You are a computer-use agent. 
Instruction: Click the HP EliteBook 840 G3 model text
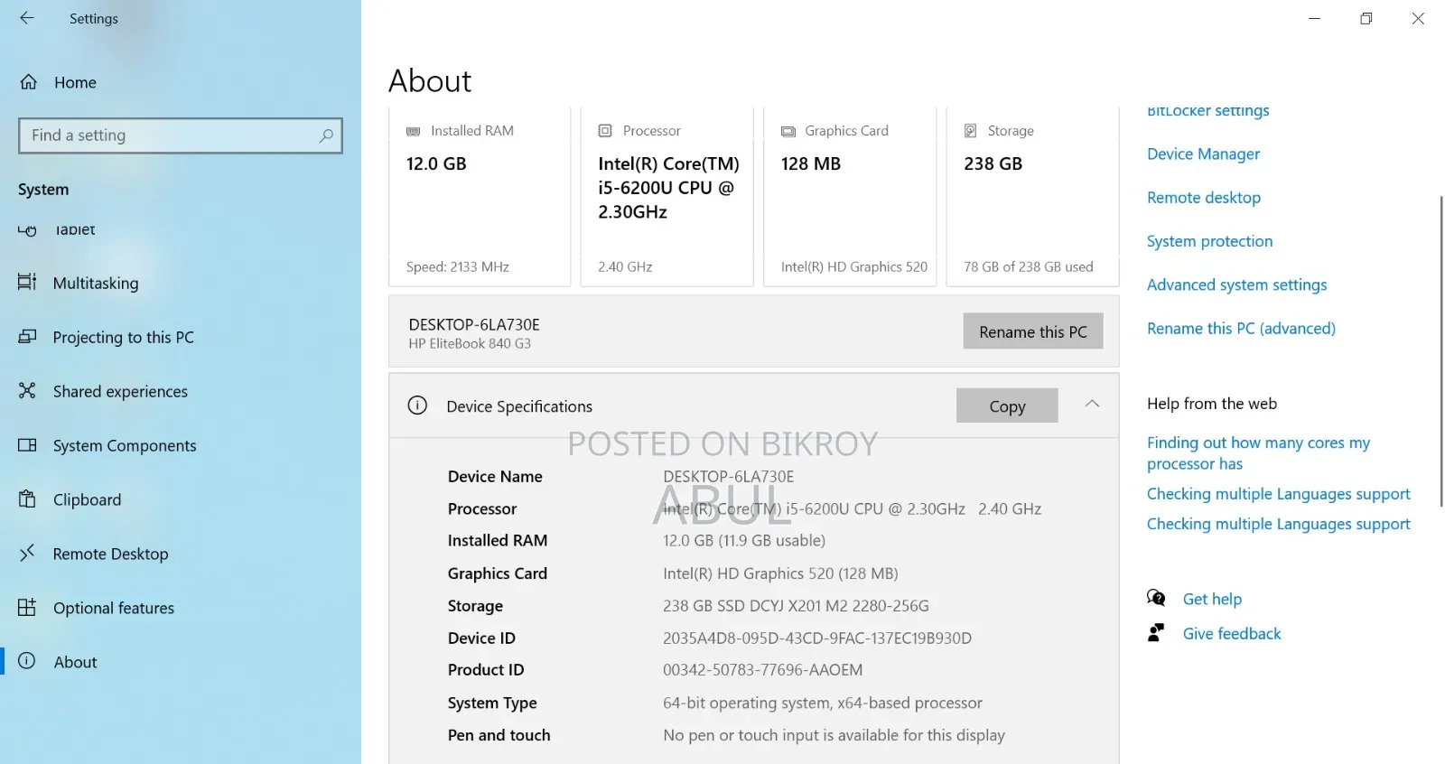(x=470, y=344)
